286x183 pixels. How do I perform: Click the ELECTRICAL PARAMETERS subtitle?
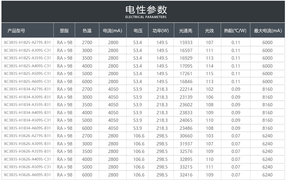click(146, 17)
